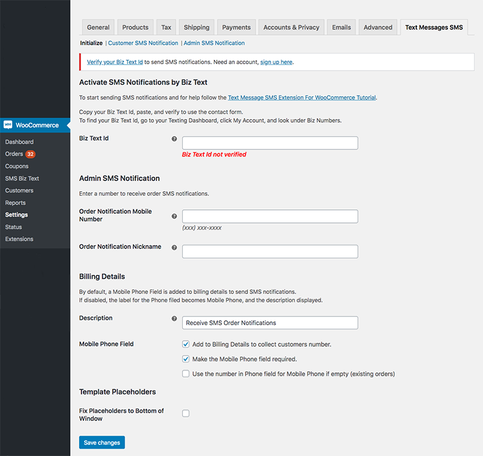Click the '(xxx) xxx-xxxx' format hint
This screenshot has height=456, width=483.
202,228
